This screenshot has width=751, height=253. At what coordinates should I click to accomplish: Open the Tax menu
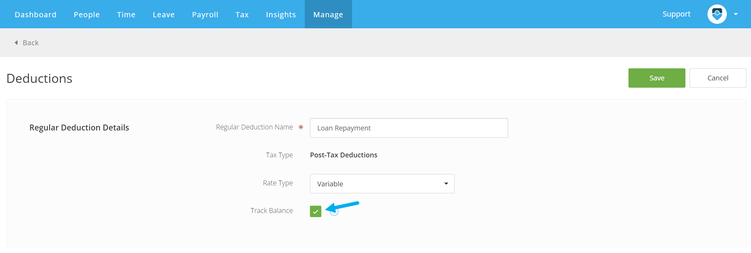[x=242, y=14]
